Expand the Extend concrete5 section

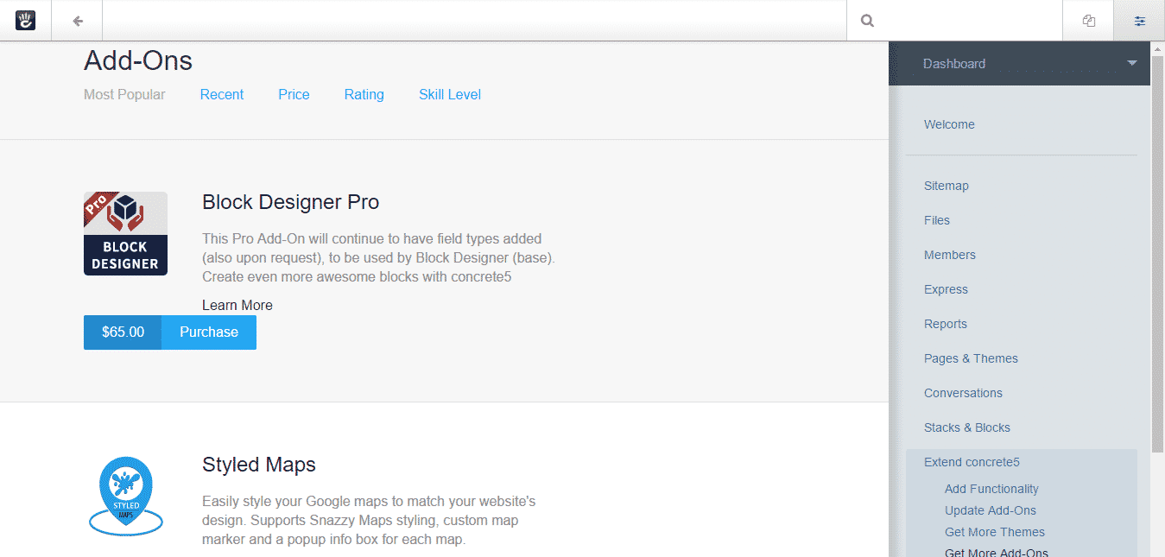click(x=971, y=462)
